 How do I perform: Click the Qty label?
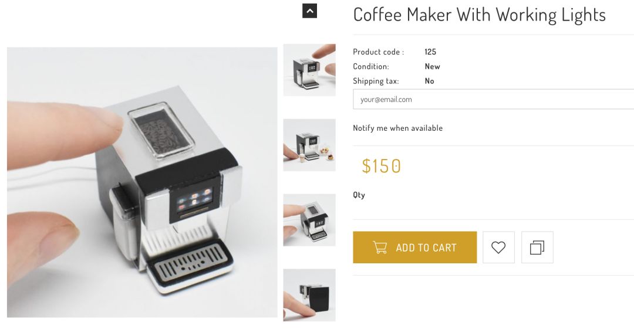(x=359, y=195)
